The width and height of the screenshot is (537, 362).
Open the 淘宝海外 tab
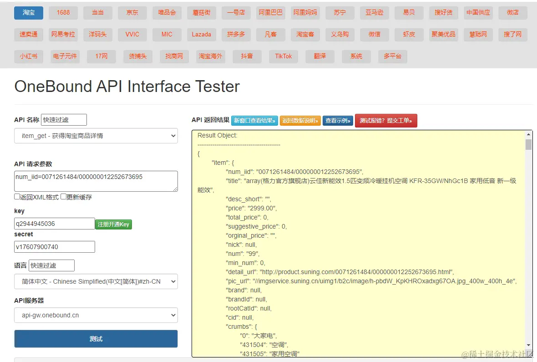(211, 56)
